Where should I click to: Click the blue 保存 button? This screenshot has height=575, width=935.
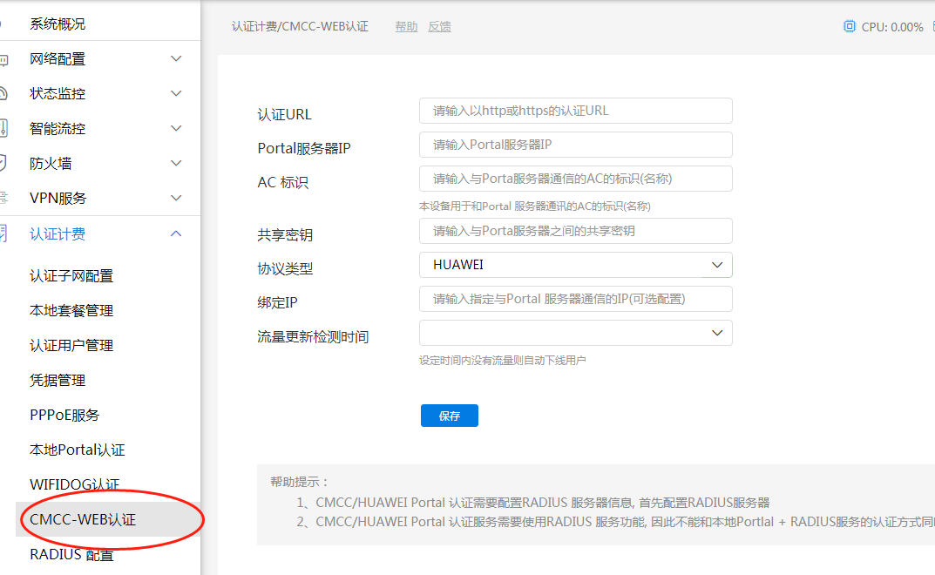coord(449,416)
